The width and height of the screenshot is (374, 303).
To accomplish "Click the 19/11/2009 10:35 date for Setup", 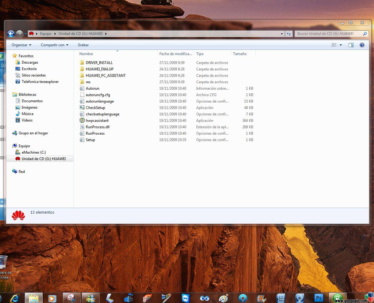I will [x=173, y=140].
